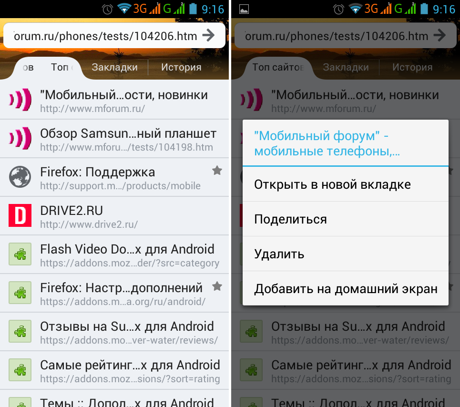Tap puzzle icon for Отзывы на Su, left
The width and height of the screenshot is (460, 407).
click(x=20, y=331)
